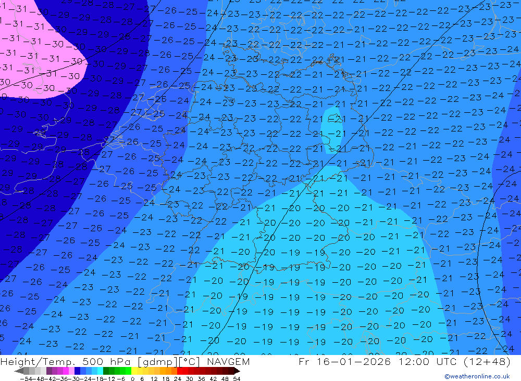Click the '(12+48)' forecast offset text
Viewport: 521px width, 381px height.
(x=487, y=361)
